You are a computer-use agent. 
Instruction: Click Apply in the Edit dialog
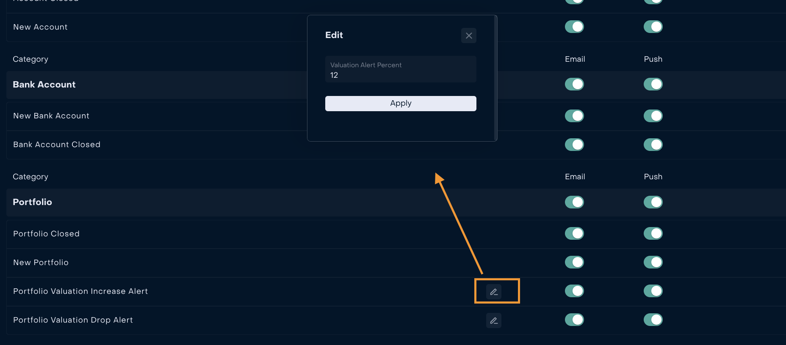tap(401, 104)
